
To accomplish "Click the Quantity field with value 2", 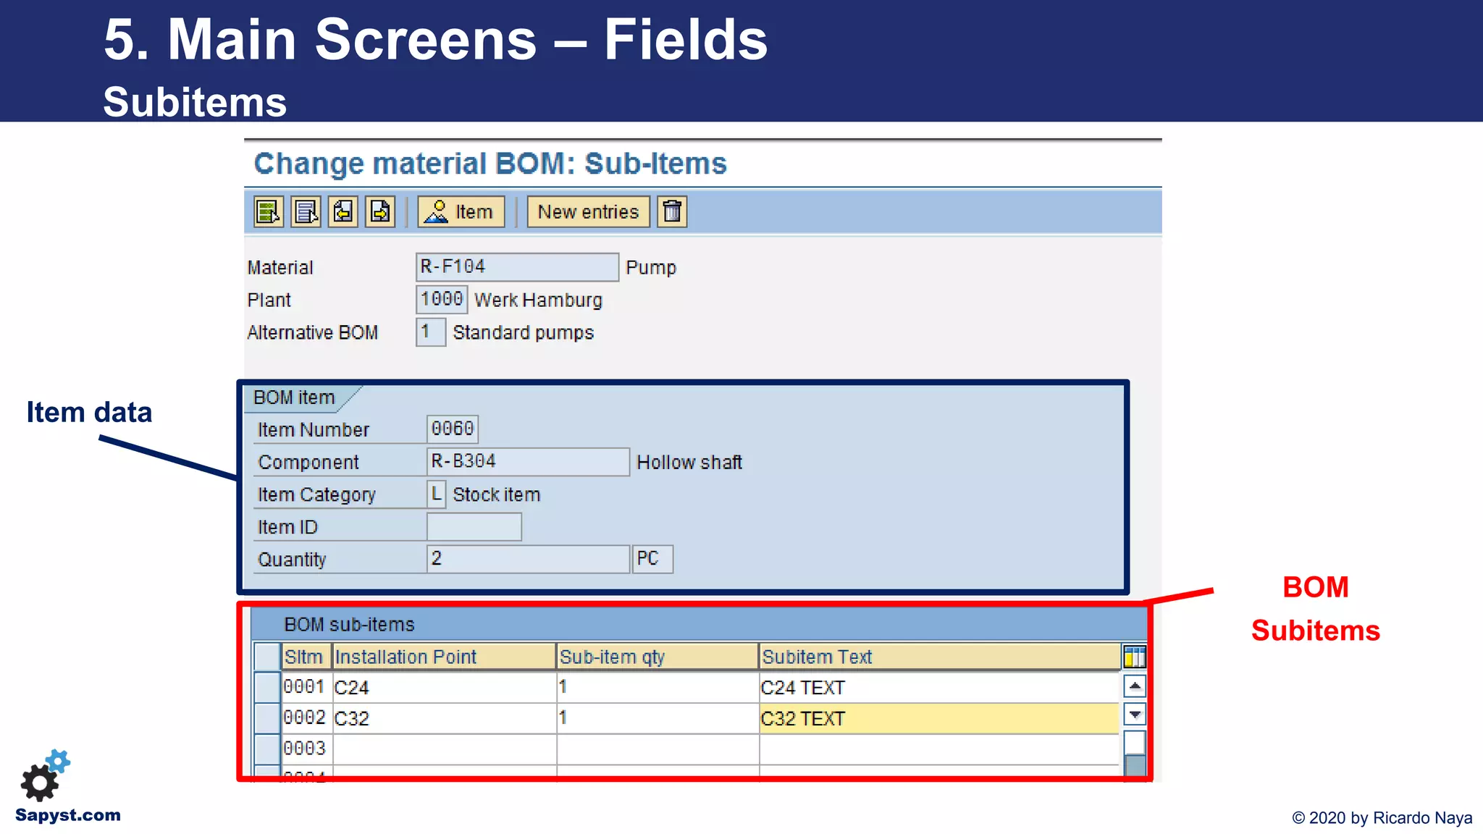I will click(x=528, y=560).
